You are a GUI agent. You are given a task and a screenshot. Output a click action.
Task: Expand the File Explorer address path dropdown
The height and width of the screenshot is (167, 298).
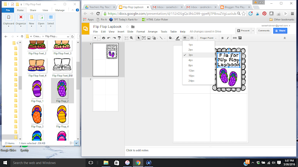point(68,36)
